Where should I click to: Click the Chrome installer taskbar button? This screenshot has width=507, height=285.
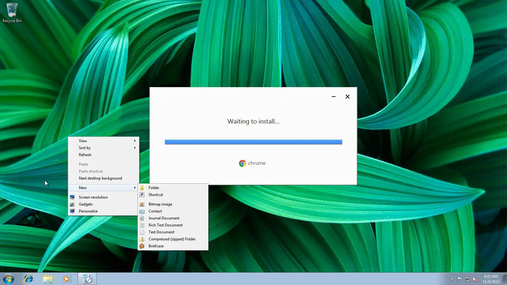[x=87, y=279]
